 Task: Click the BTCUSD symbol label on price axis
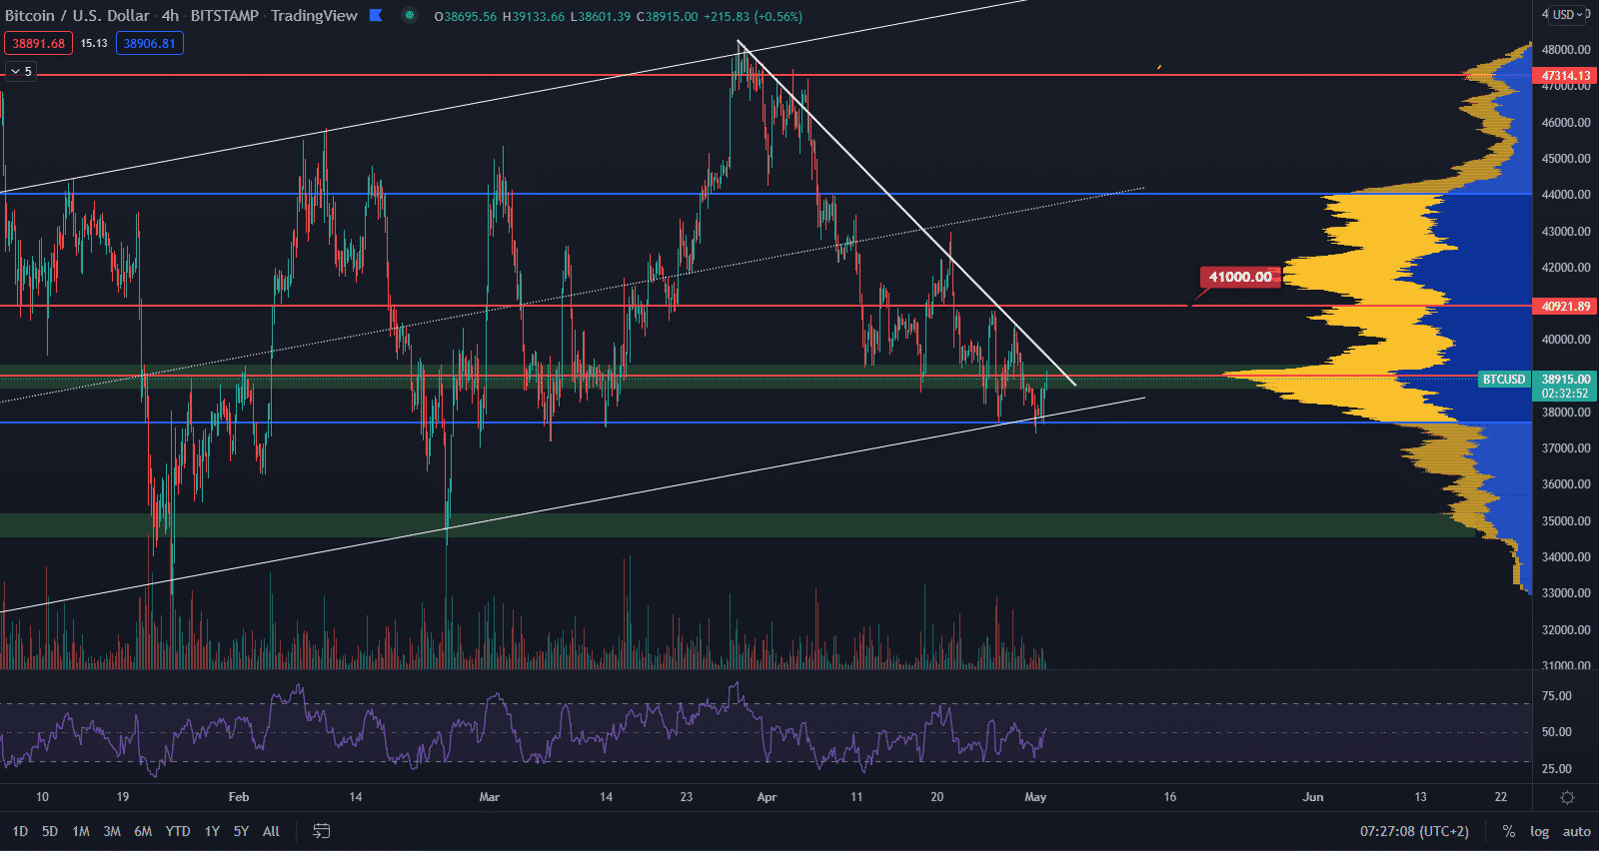click(x=1503, y=380)
